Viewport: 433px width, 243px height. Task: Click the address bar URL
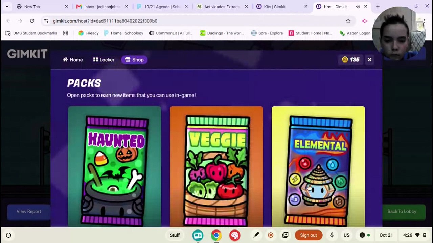tap(105, 21)
